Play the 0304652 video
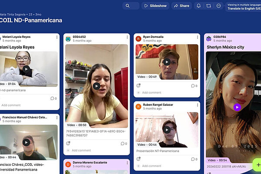 (97, 86)
